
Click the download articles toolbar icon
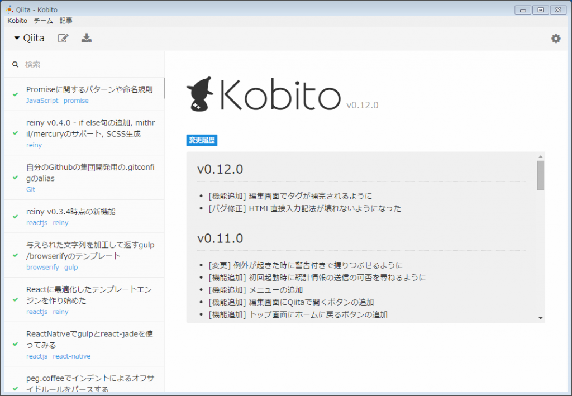pos(87,38)
